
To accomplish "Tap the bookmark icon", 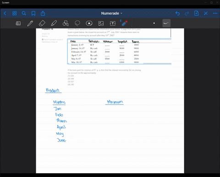I will [33, 13].
